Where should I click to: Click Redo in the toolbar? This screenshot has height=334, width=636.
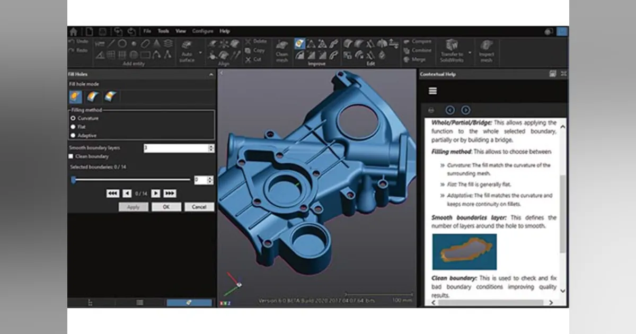[x=78, y=50]
